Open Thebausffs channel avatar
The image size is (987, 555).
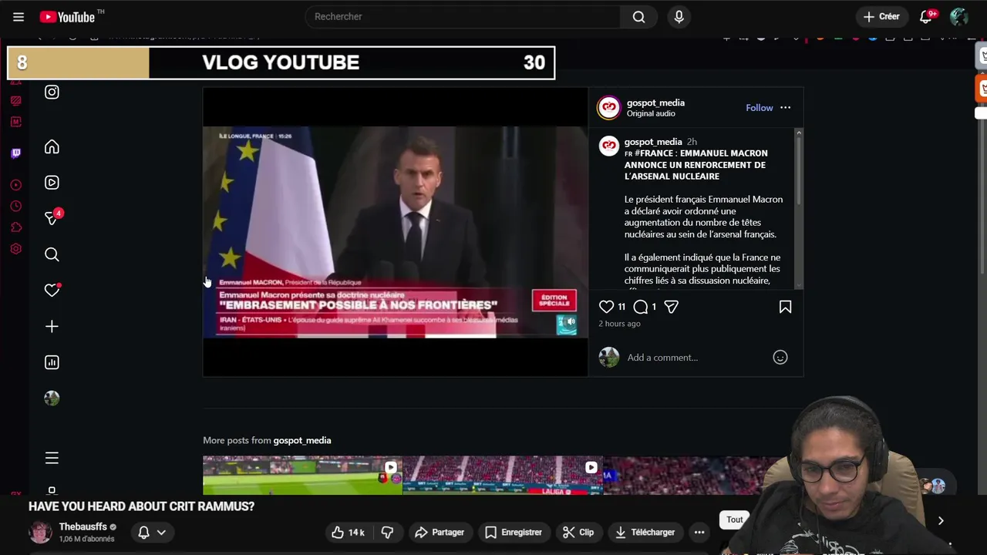click(40, 532)
